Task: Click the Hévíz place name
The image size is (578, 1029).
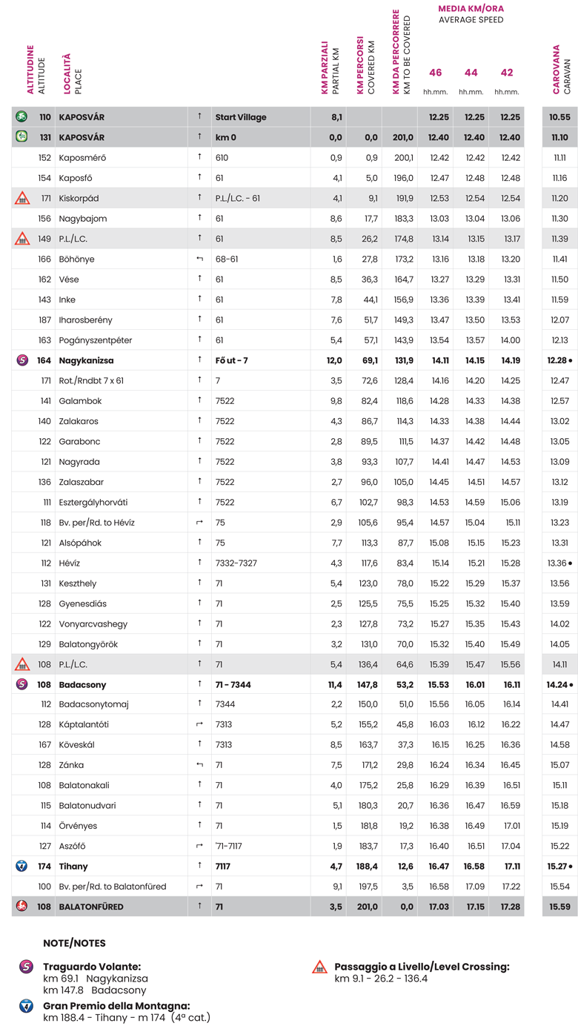Action: pos(70,563)
